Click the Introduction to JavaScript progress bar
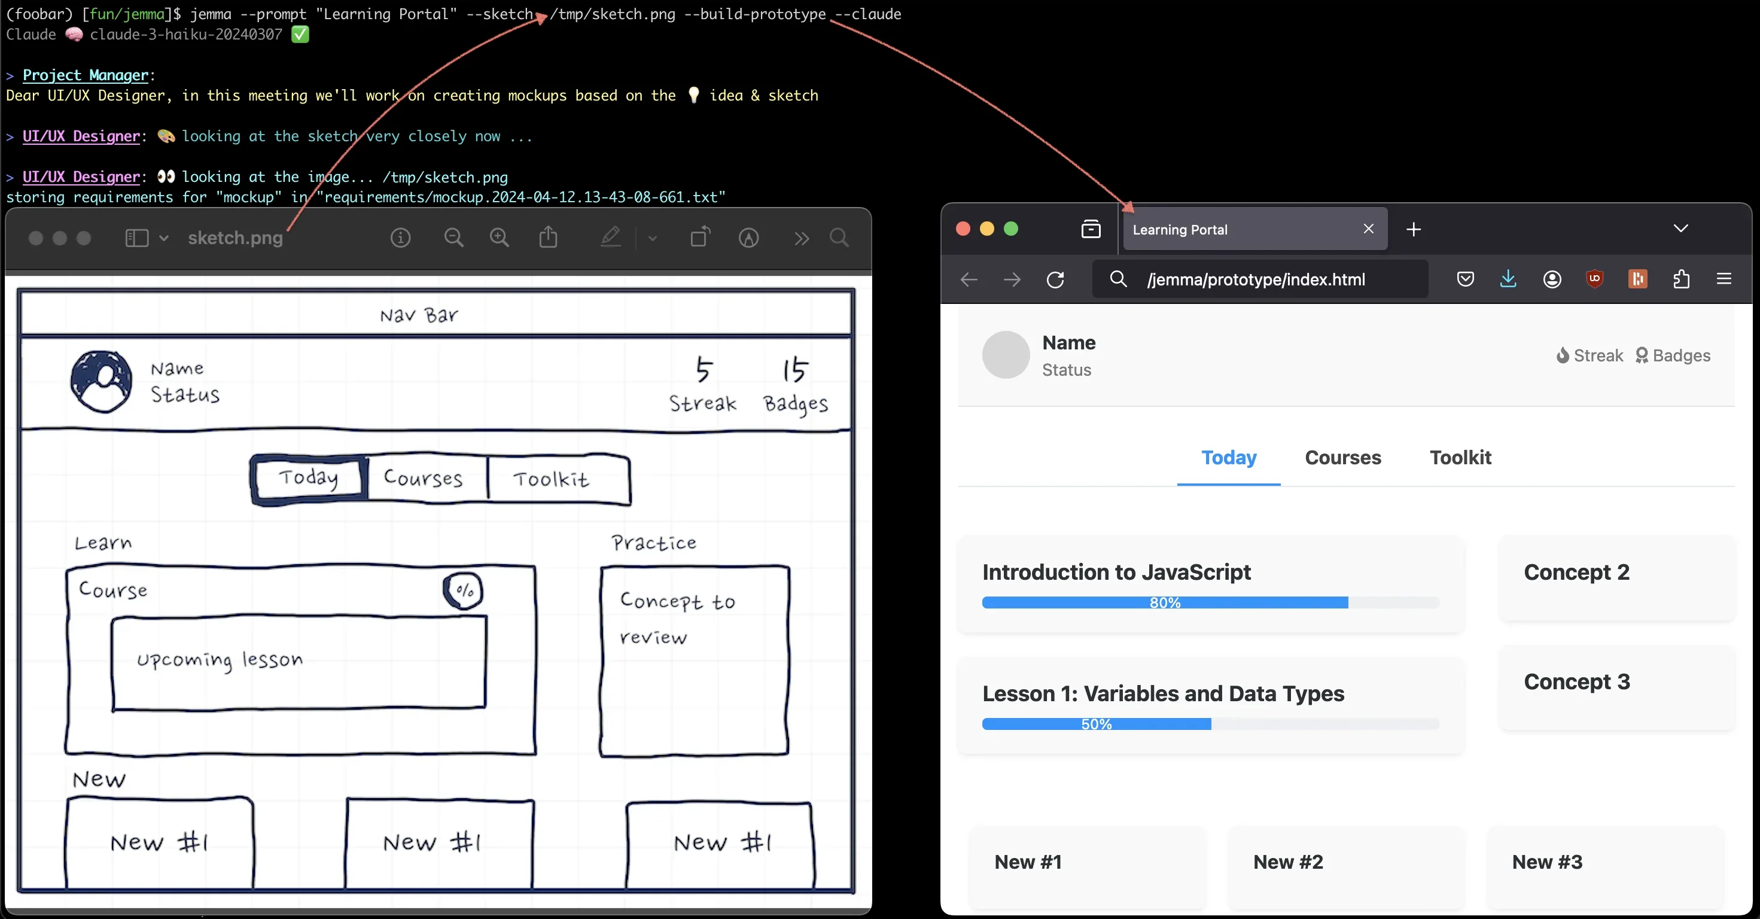The image size is (1760, 919). (x=1210, y=602)
